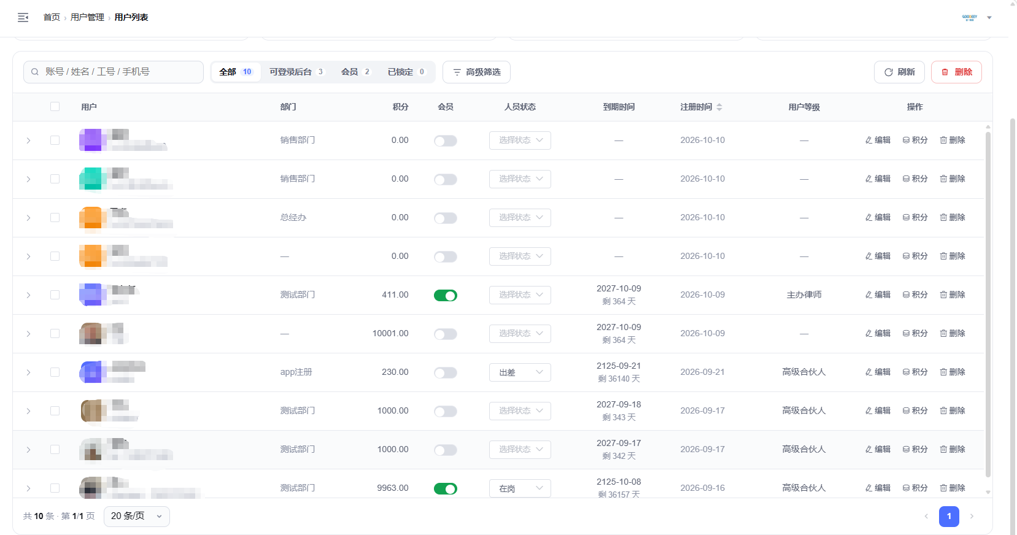Switch to the 已锁定 tab
This screenshot has height=535, width=1017.
tap(406, 72)
